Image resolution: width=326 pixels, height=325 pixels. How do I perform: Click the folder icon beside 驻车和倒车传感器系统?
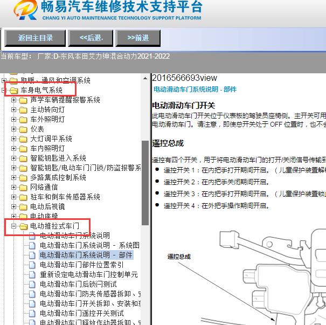pyautogui.click(x=23, y=197)
